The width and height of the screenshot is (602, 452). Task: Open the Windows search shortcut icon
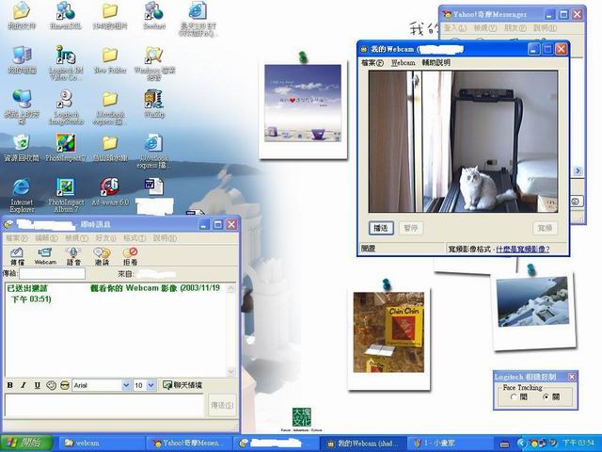pyautogui.click(x=154, y=63)
